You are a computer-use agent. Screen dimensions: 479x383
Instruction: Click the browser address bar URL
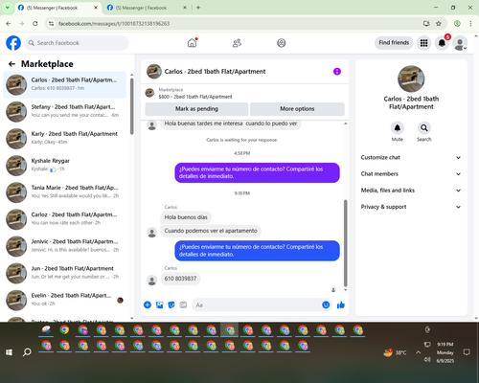coord(114,24)
